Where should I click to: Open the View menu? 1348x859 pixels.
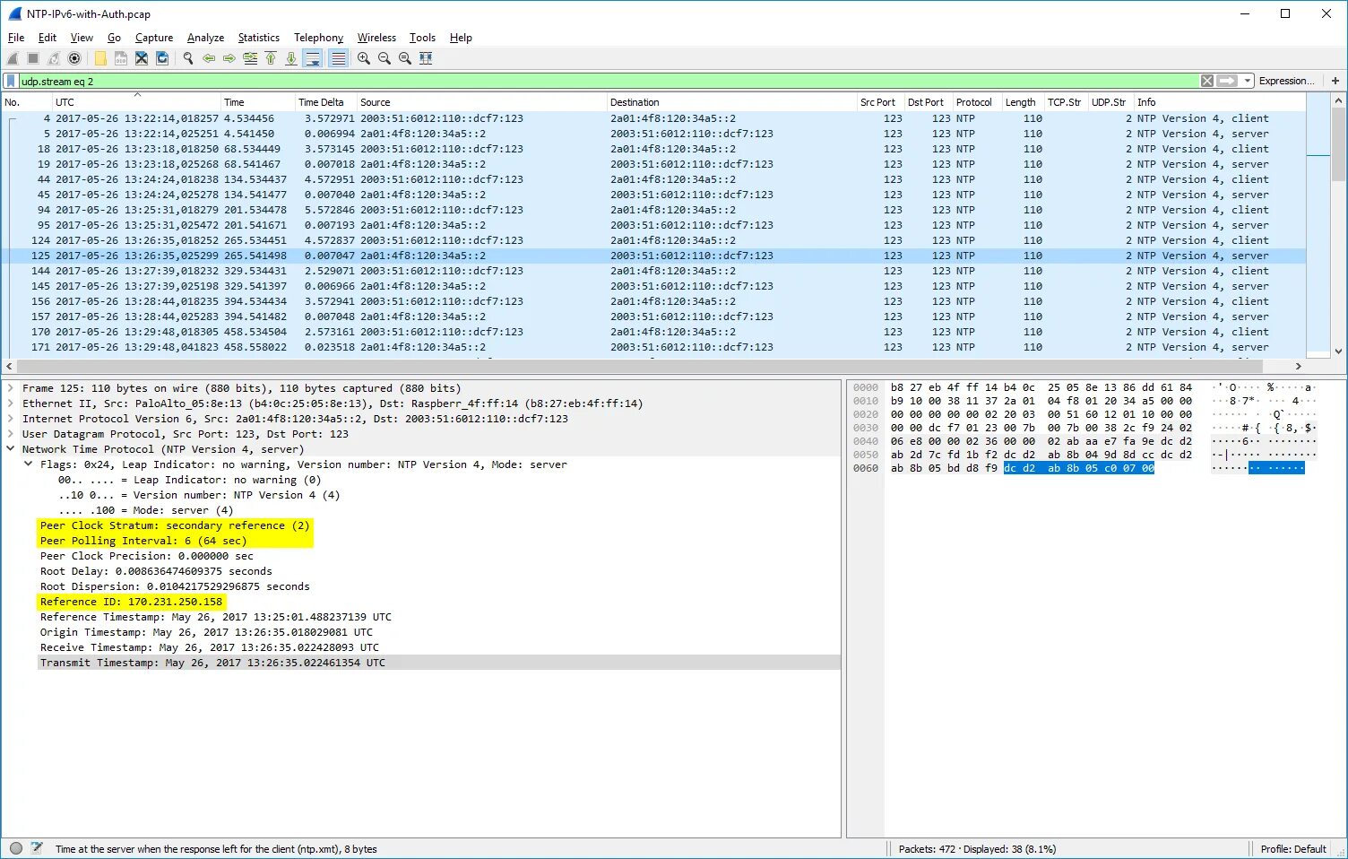[x=82, y=38]
